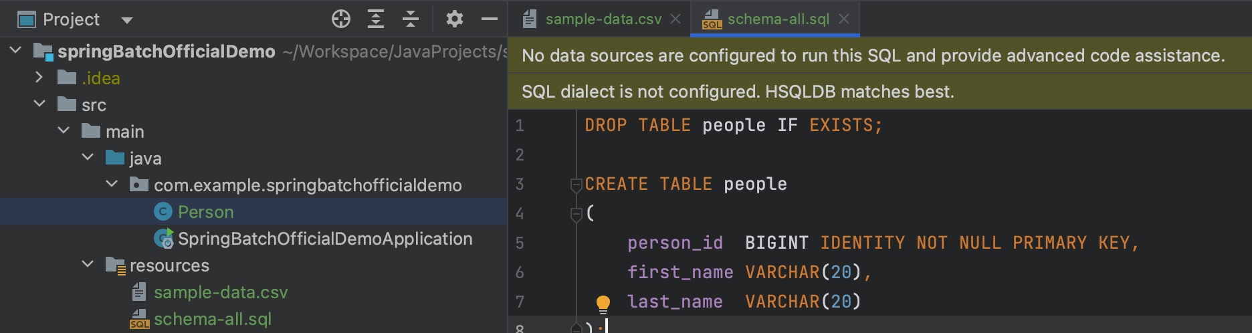Click the SpringBatchOfficialDemoApplication run icon
1252x333 pixels.
(x=164, y=239)
